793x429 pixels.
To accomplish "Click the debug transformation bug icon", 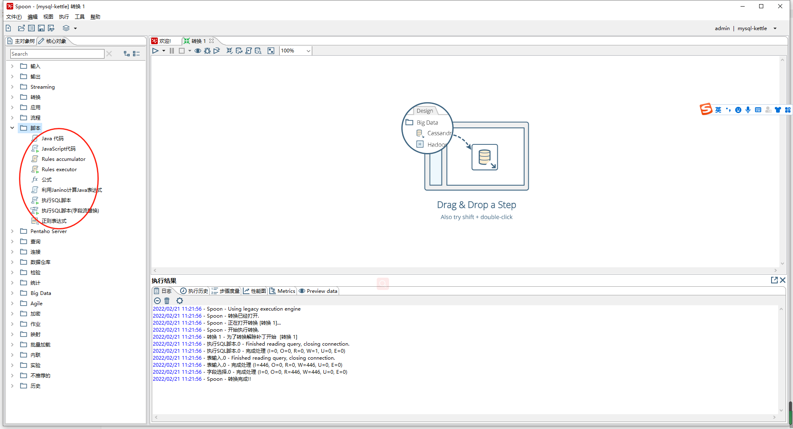I will pos(207,51).
